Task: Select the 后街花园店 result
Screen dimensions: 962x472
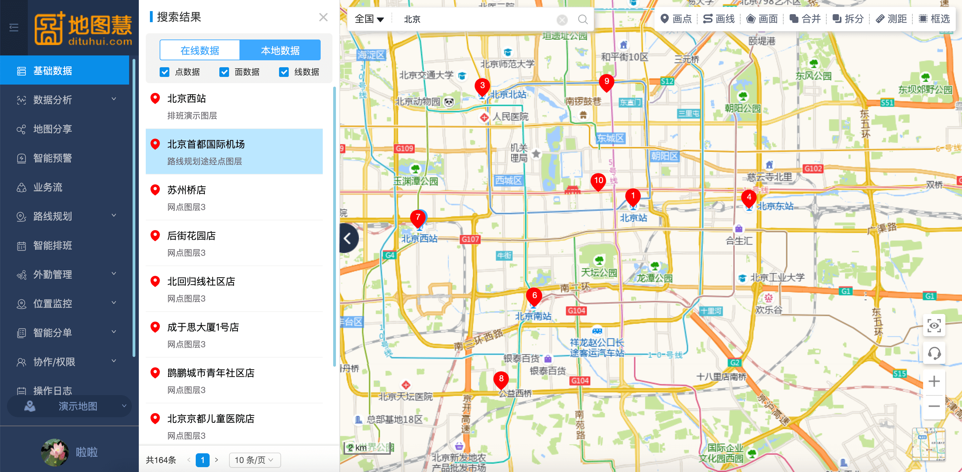Action: click(x=234, y=244)
